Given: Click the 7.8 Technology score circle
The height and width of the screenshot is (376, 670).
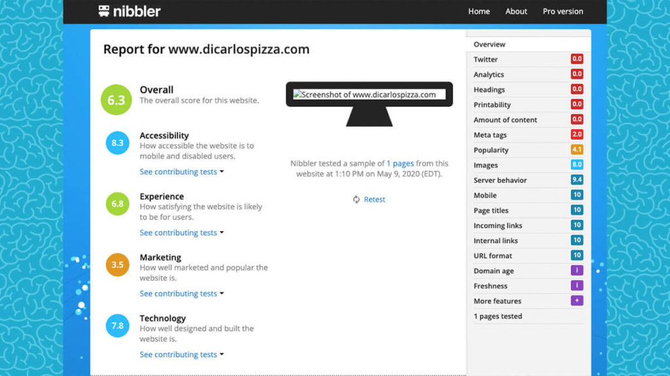Looking at the screenshot, I should (118, 326).
